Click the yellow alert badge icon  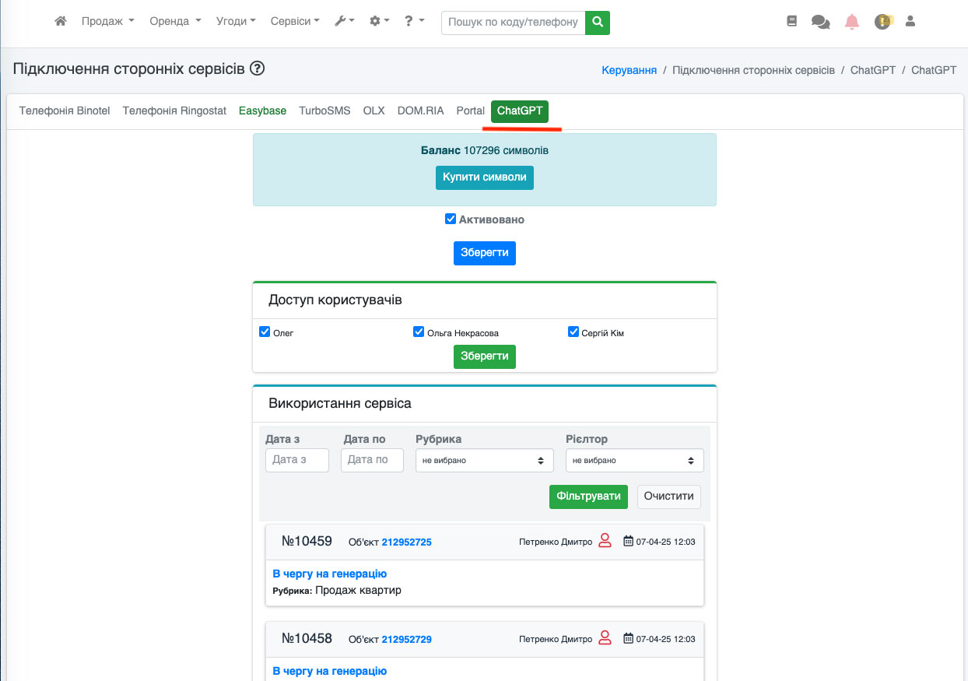(x=882, y=22)
